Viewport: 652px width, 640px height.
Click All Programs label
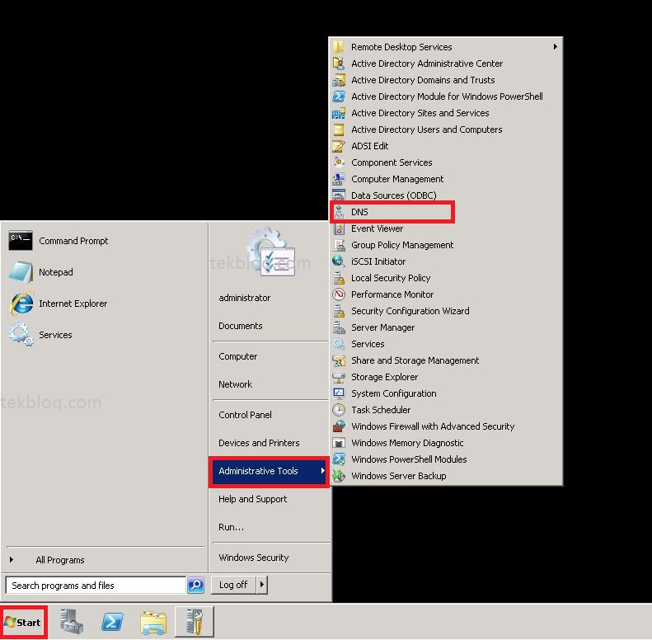coord(60,560)
